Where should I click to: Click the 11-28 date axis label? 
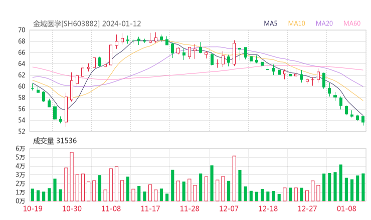(190, 208)
